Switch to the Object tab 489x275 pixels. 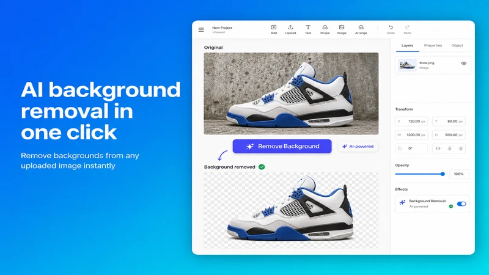457,45
